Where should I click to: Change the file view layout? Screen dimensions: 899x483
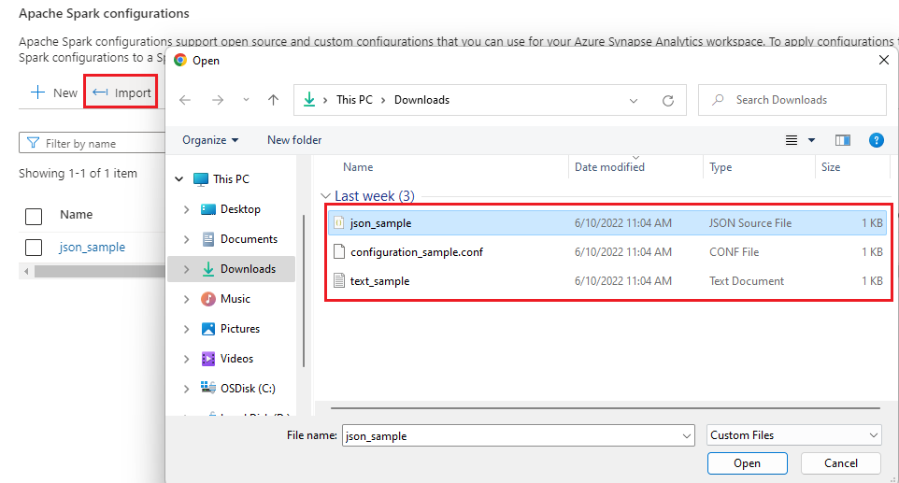click(x=792, y=140)
